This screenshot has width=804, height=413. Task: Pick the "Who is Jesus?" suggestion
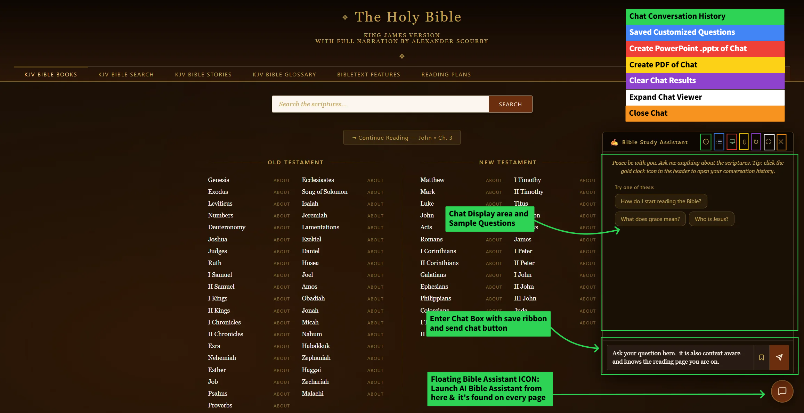711,219
